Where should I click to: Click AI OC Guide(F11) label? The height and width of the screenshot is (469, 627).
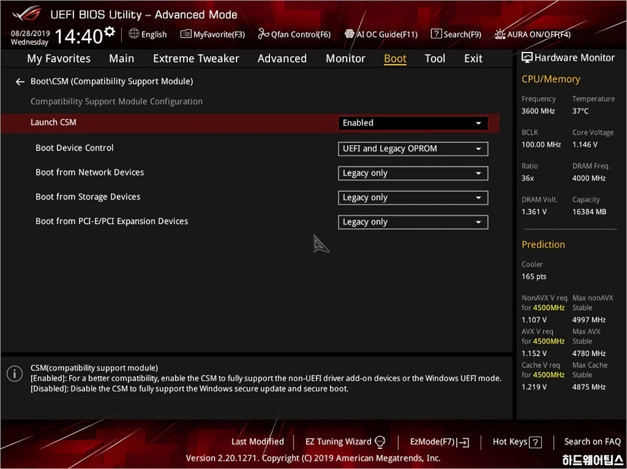point(387,34)
